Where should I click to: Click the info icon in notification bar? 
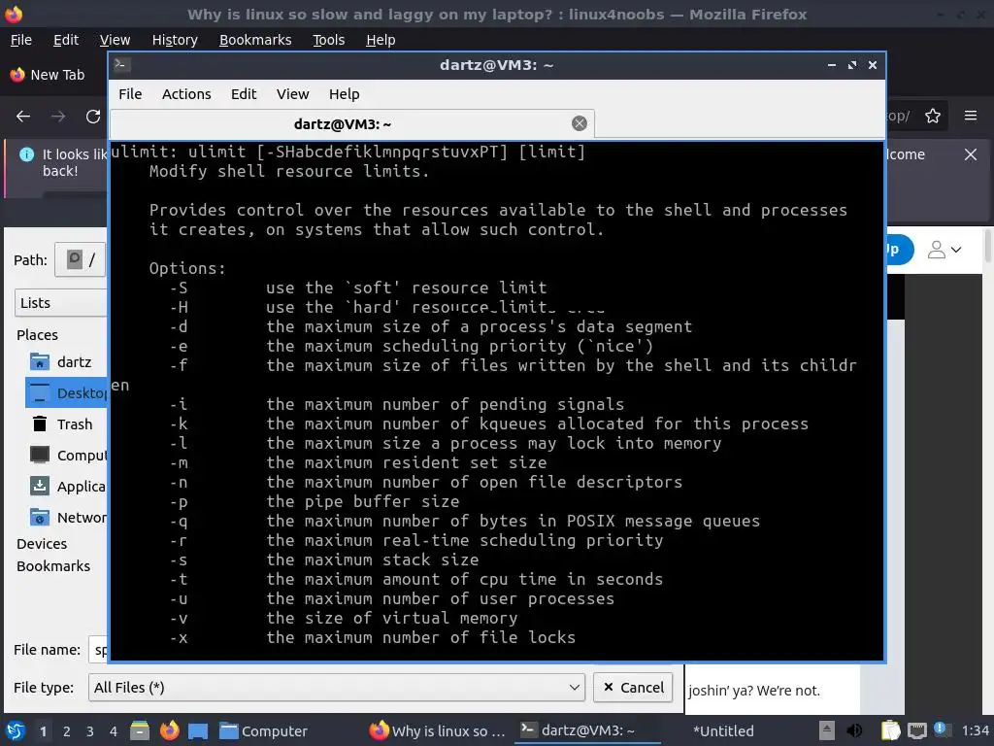pyautogui.click(x=26, y=154)
